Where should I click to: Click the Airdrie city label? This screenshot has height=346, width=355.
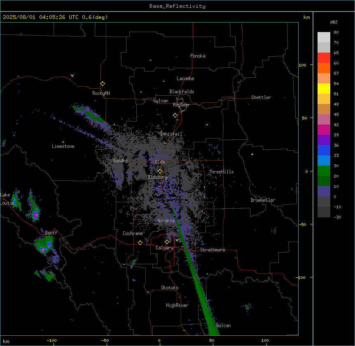(166, 221)
